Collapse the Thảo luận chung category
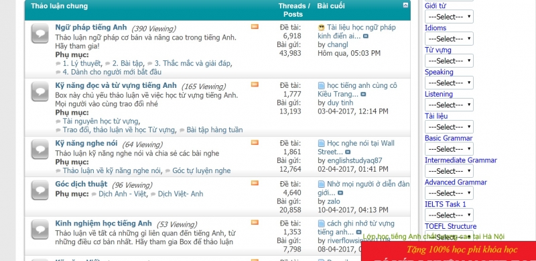 [405, 5]
